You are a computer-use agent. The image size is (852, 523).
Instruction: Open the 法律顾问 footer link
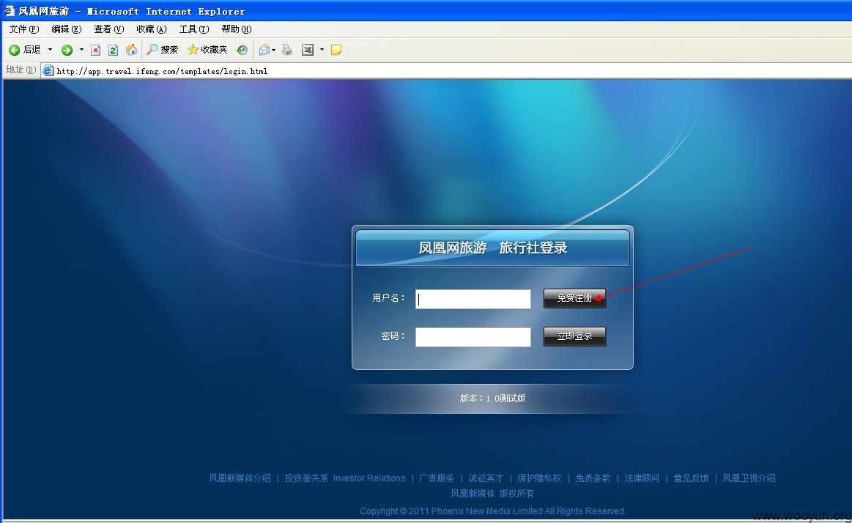tap(642, 478)
